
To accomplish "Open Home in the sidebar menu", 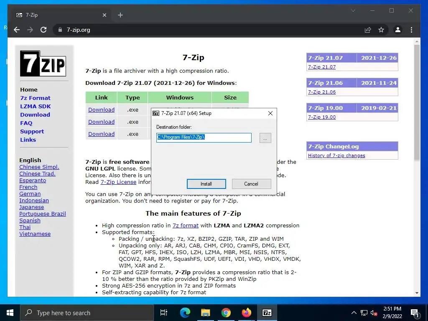I will tap(29, 89).
